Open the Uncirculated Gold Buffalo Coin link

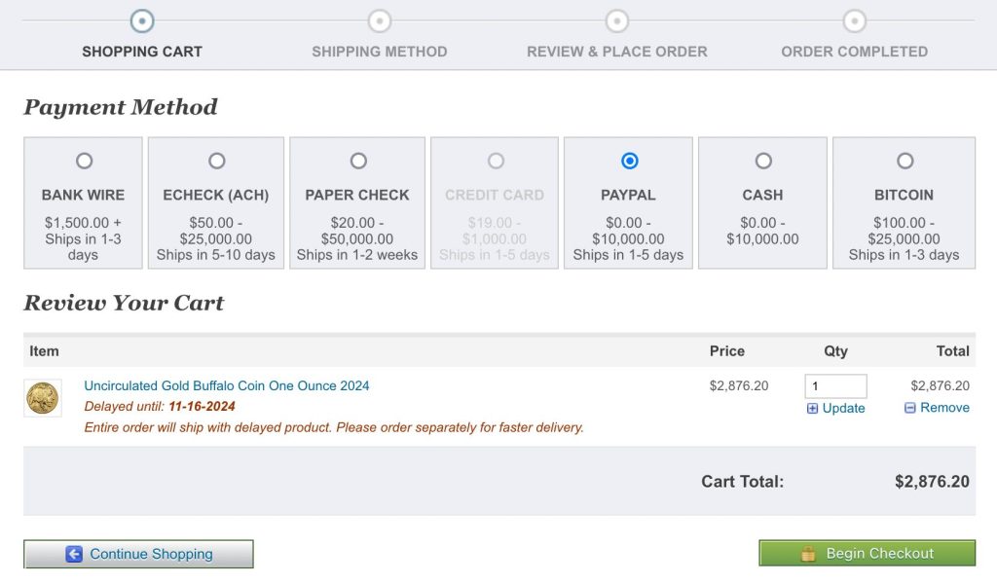pos(227,385)
